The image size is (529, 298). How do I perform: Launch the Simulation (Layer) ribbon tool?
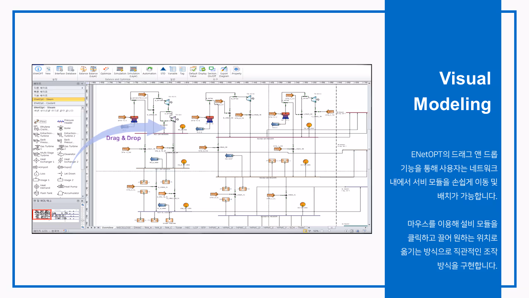pos(133,71)
